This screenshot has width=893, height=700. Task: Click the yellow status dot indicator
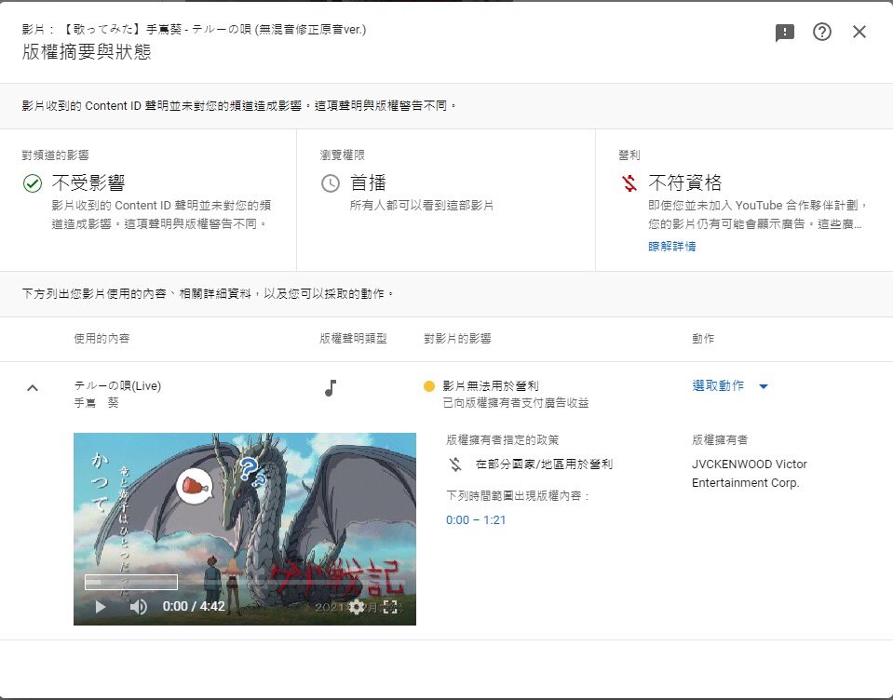429,386
